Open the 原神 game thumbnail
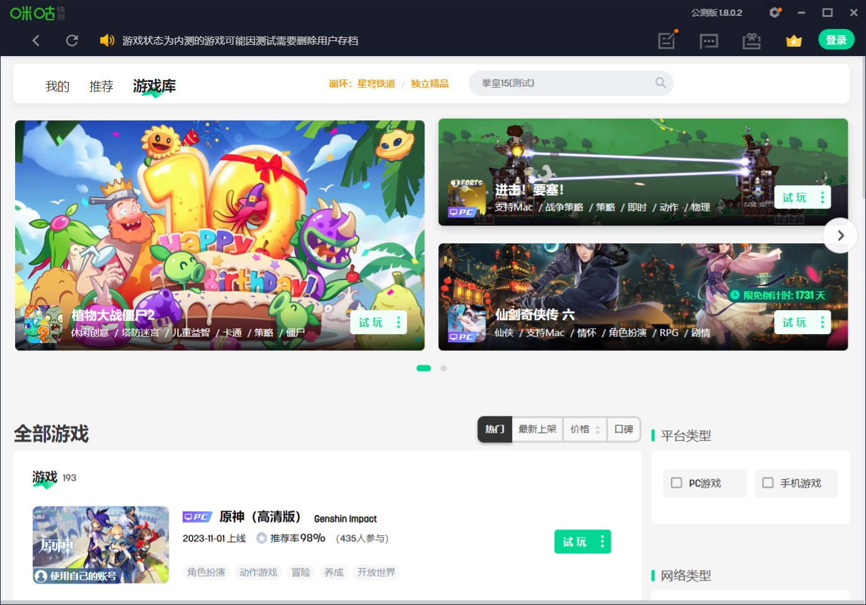 (x=101, y=544)
